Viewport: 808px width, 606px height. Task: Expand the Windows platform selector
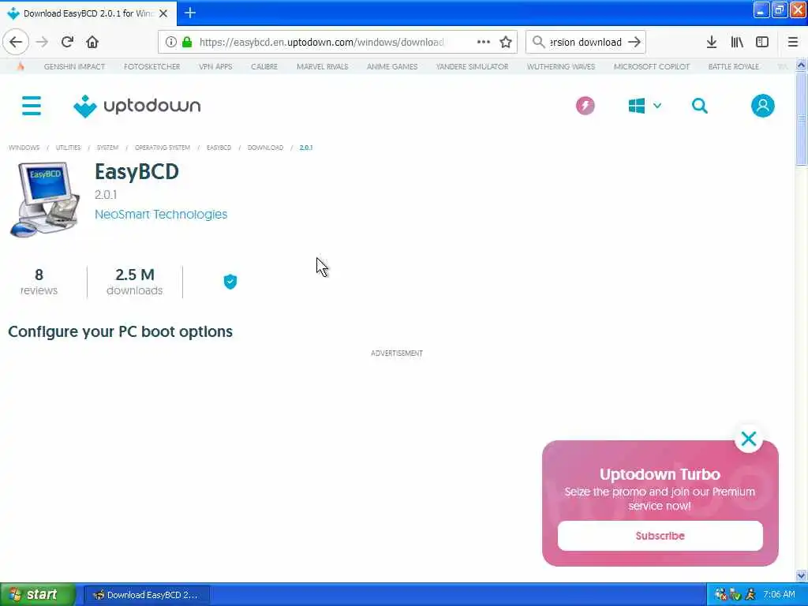pos(645,106)
